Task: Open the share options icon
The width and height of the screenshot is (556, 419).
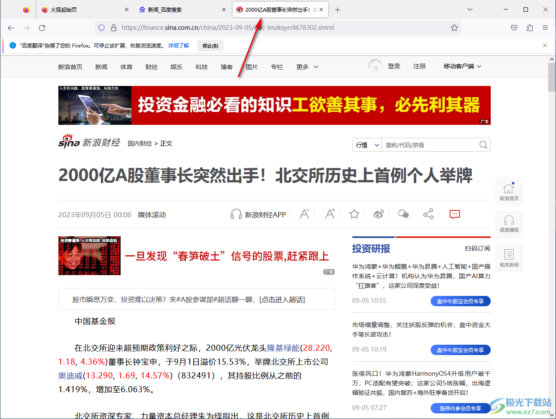Action: point(428,214)
